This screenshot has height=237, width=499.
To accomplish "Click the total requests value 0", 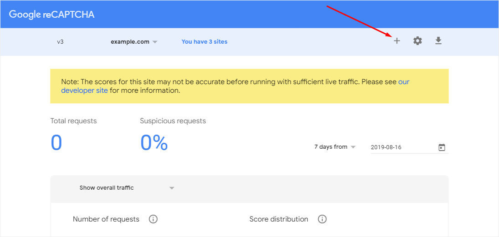I will tap(56, 143).
